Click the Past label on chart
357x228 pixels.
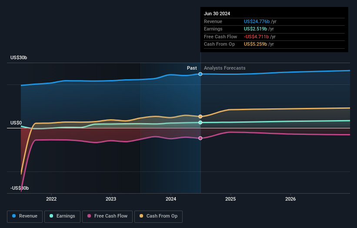click(x=192, y=68)
